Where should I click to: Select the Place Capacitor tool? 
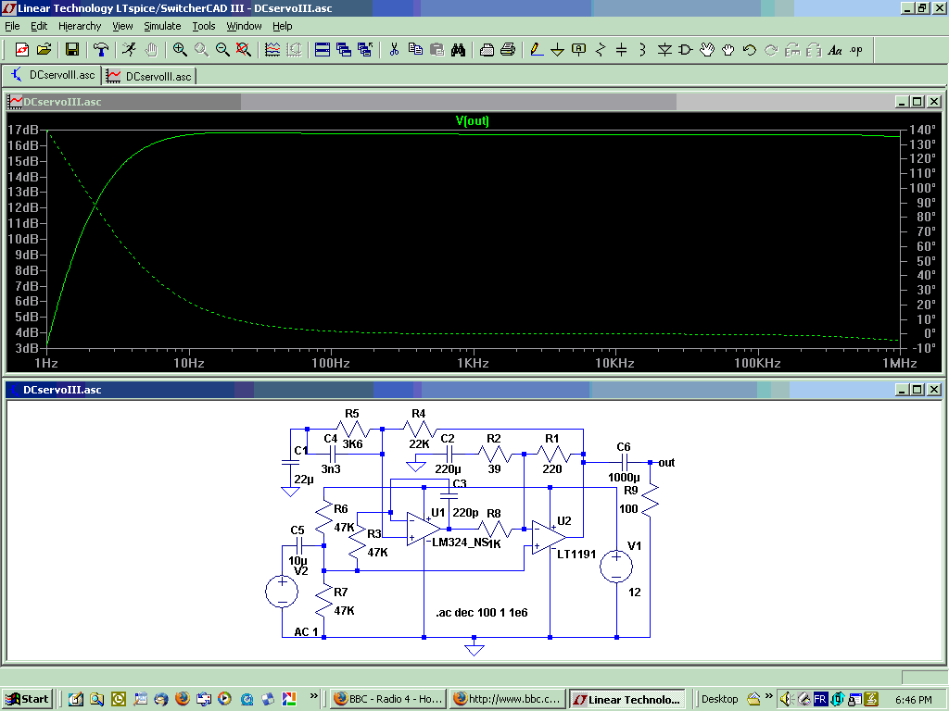point(622,50)
